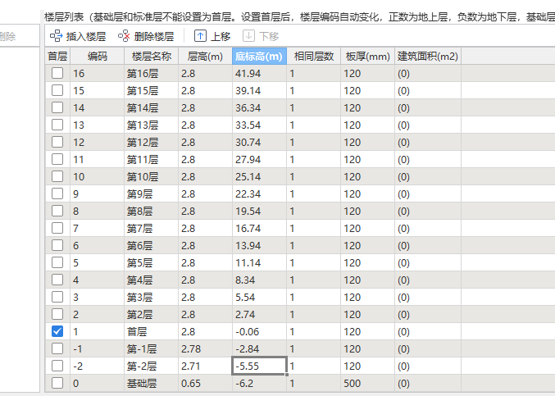Click the floor name cell 第3层
This screenshot has width=555, height=396.
pos(152,298)
